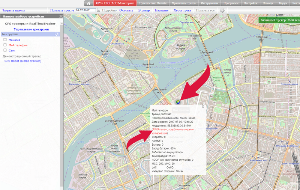This screenshot has width=300, height=190.
Task: Click the tracker globe marker on the map
Action: tap(178, 101)
